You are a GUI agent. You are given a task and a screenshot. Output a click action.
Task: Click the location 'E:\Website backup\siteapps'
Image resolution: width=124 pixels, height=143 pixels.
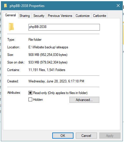tap(48, 47)
